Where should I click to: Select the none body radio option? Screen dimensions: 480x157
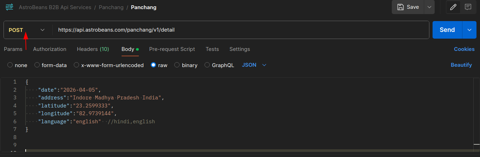point(10,65)
